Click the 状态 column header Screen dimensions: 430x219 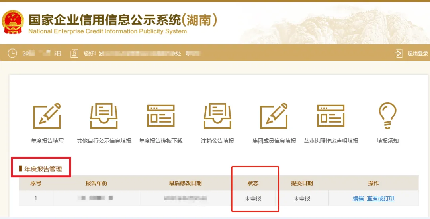(x=253, y=183)
